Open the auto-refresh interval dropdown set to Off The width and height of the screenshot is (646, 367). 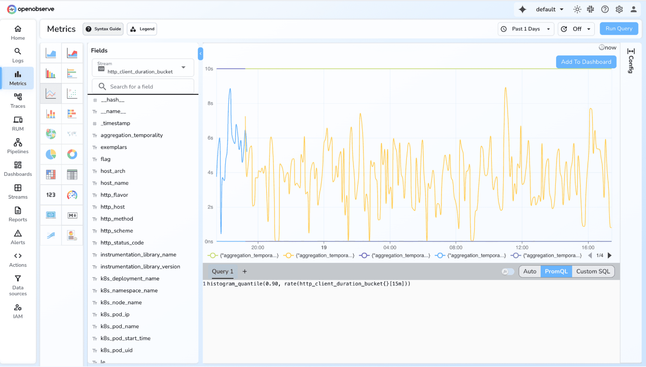(576, 29)
